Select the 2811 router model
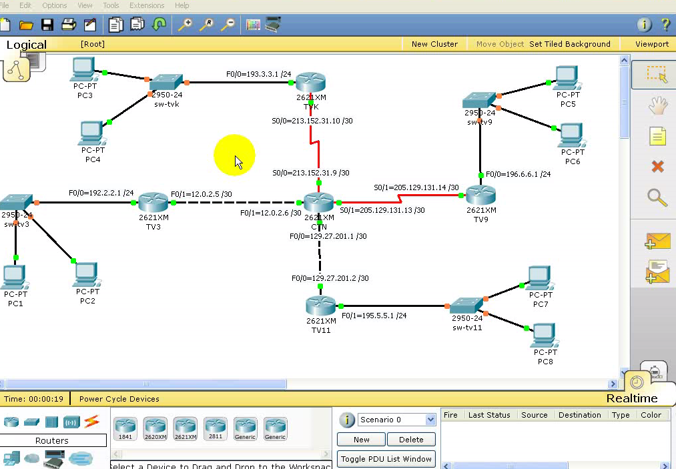 pos(215,428)
